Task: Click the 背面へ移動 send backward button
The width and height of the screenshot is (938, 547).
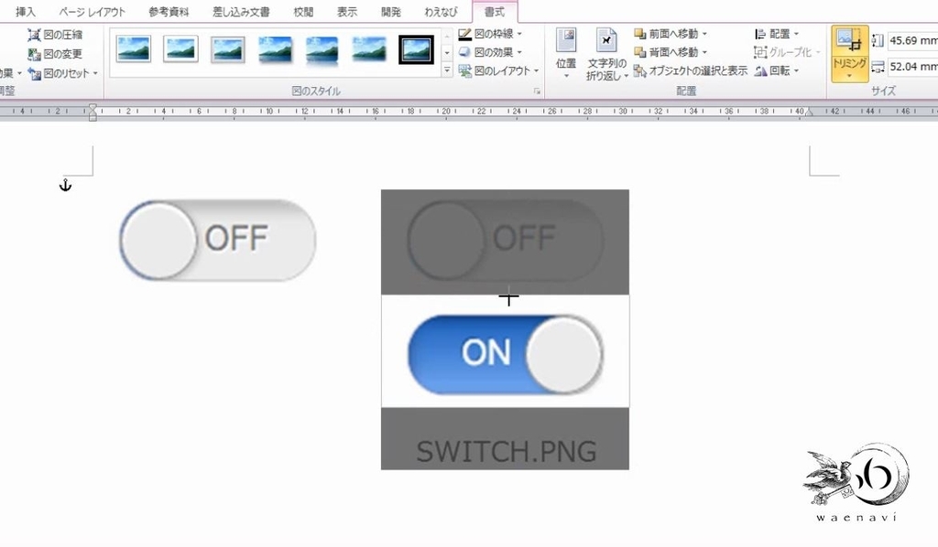Action: 666,52
